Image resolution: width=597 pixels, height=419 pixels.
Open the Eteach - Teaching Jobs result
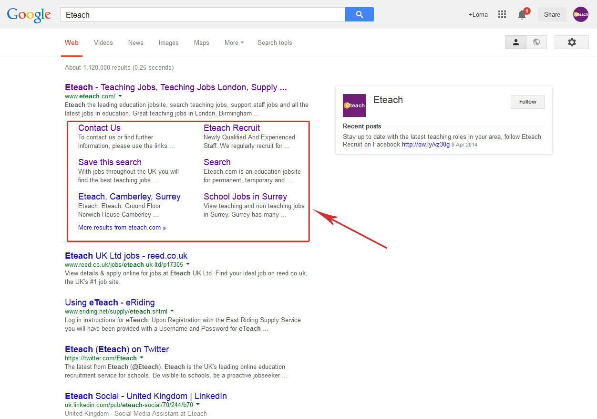pyautogui.click(x=176, y=87)
